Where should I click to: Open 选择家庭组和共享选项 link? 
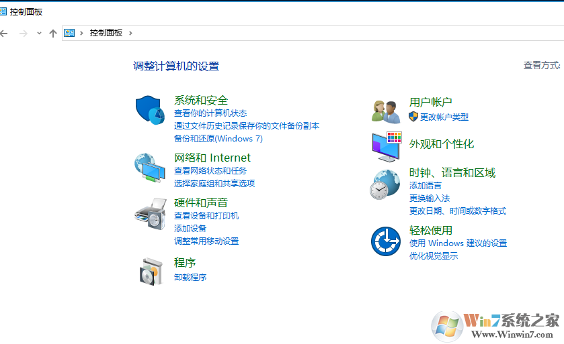click(x=214, y=184)
